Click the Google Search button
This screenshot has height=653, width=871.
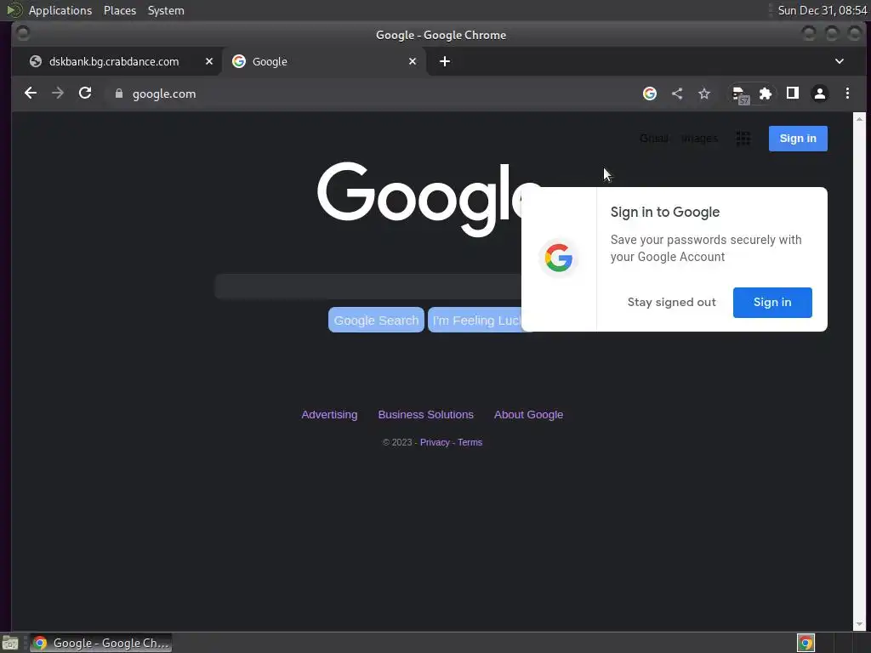pos(376,320)
